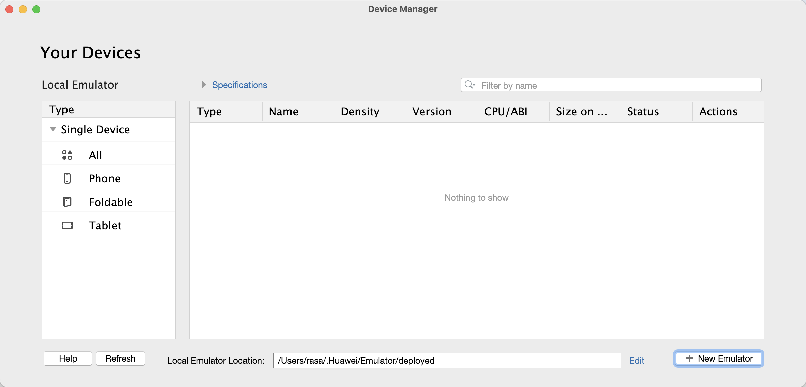Viewport: 806px width, 387px height.
Task: Click the Tablet device icon
Action: tap(67, 225)
